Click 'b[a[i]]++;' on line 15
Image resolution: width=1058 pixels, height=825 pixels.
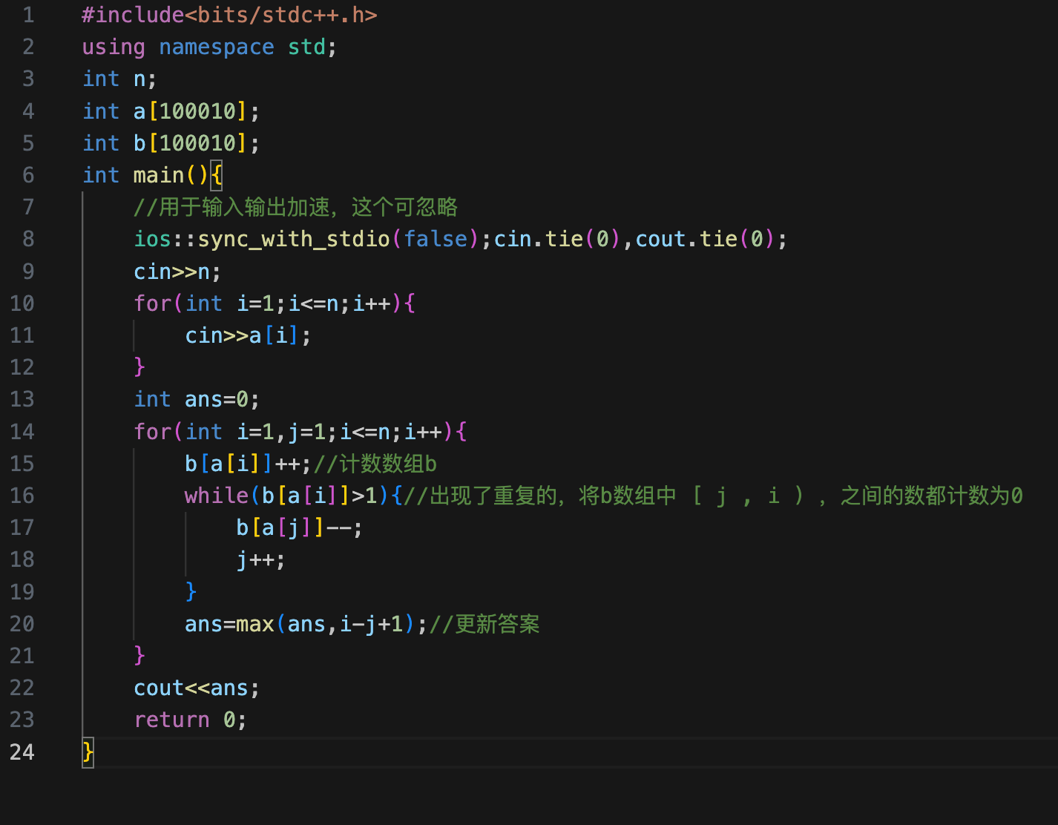(248, 464)
